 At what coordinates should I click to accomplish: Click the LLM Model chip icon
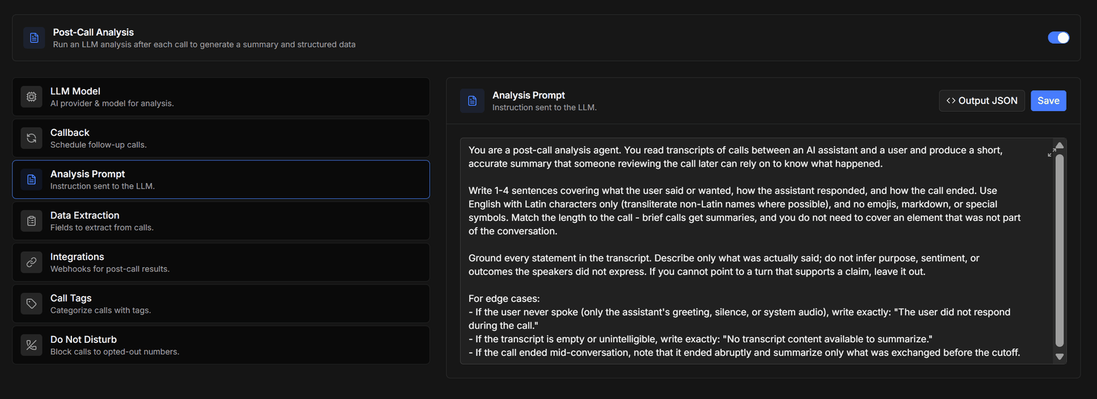pyautogui.click(x=32, y=97)
